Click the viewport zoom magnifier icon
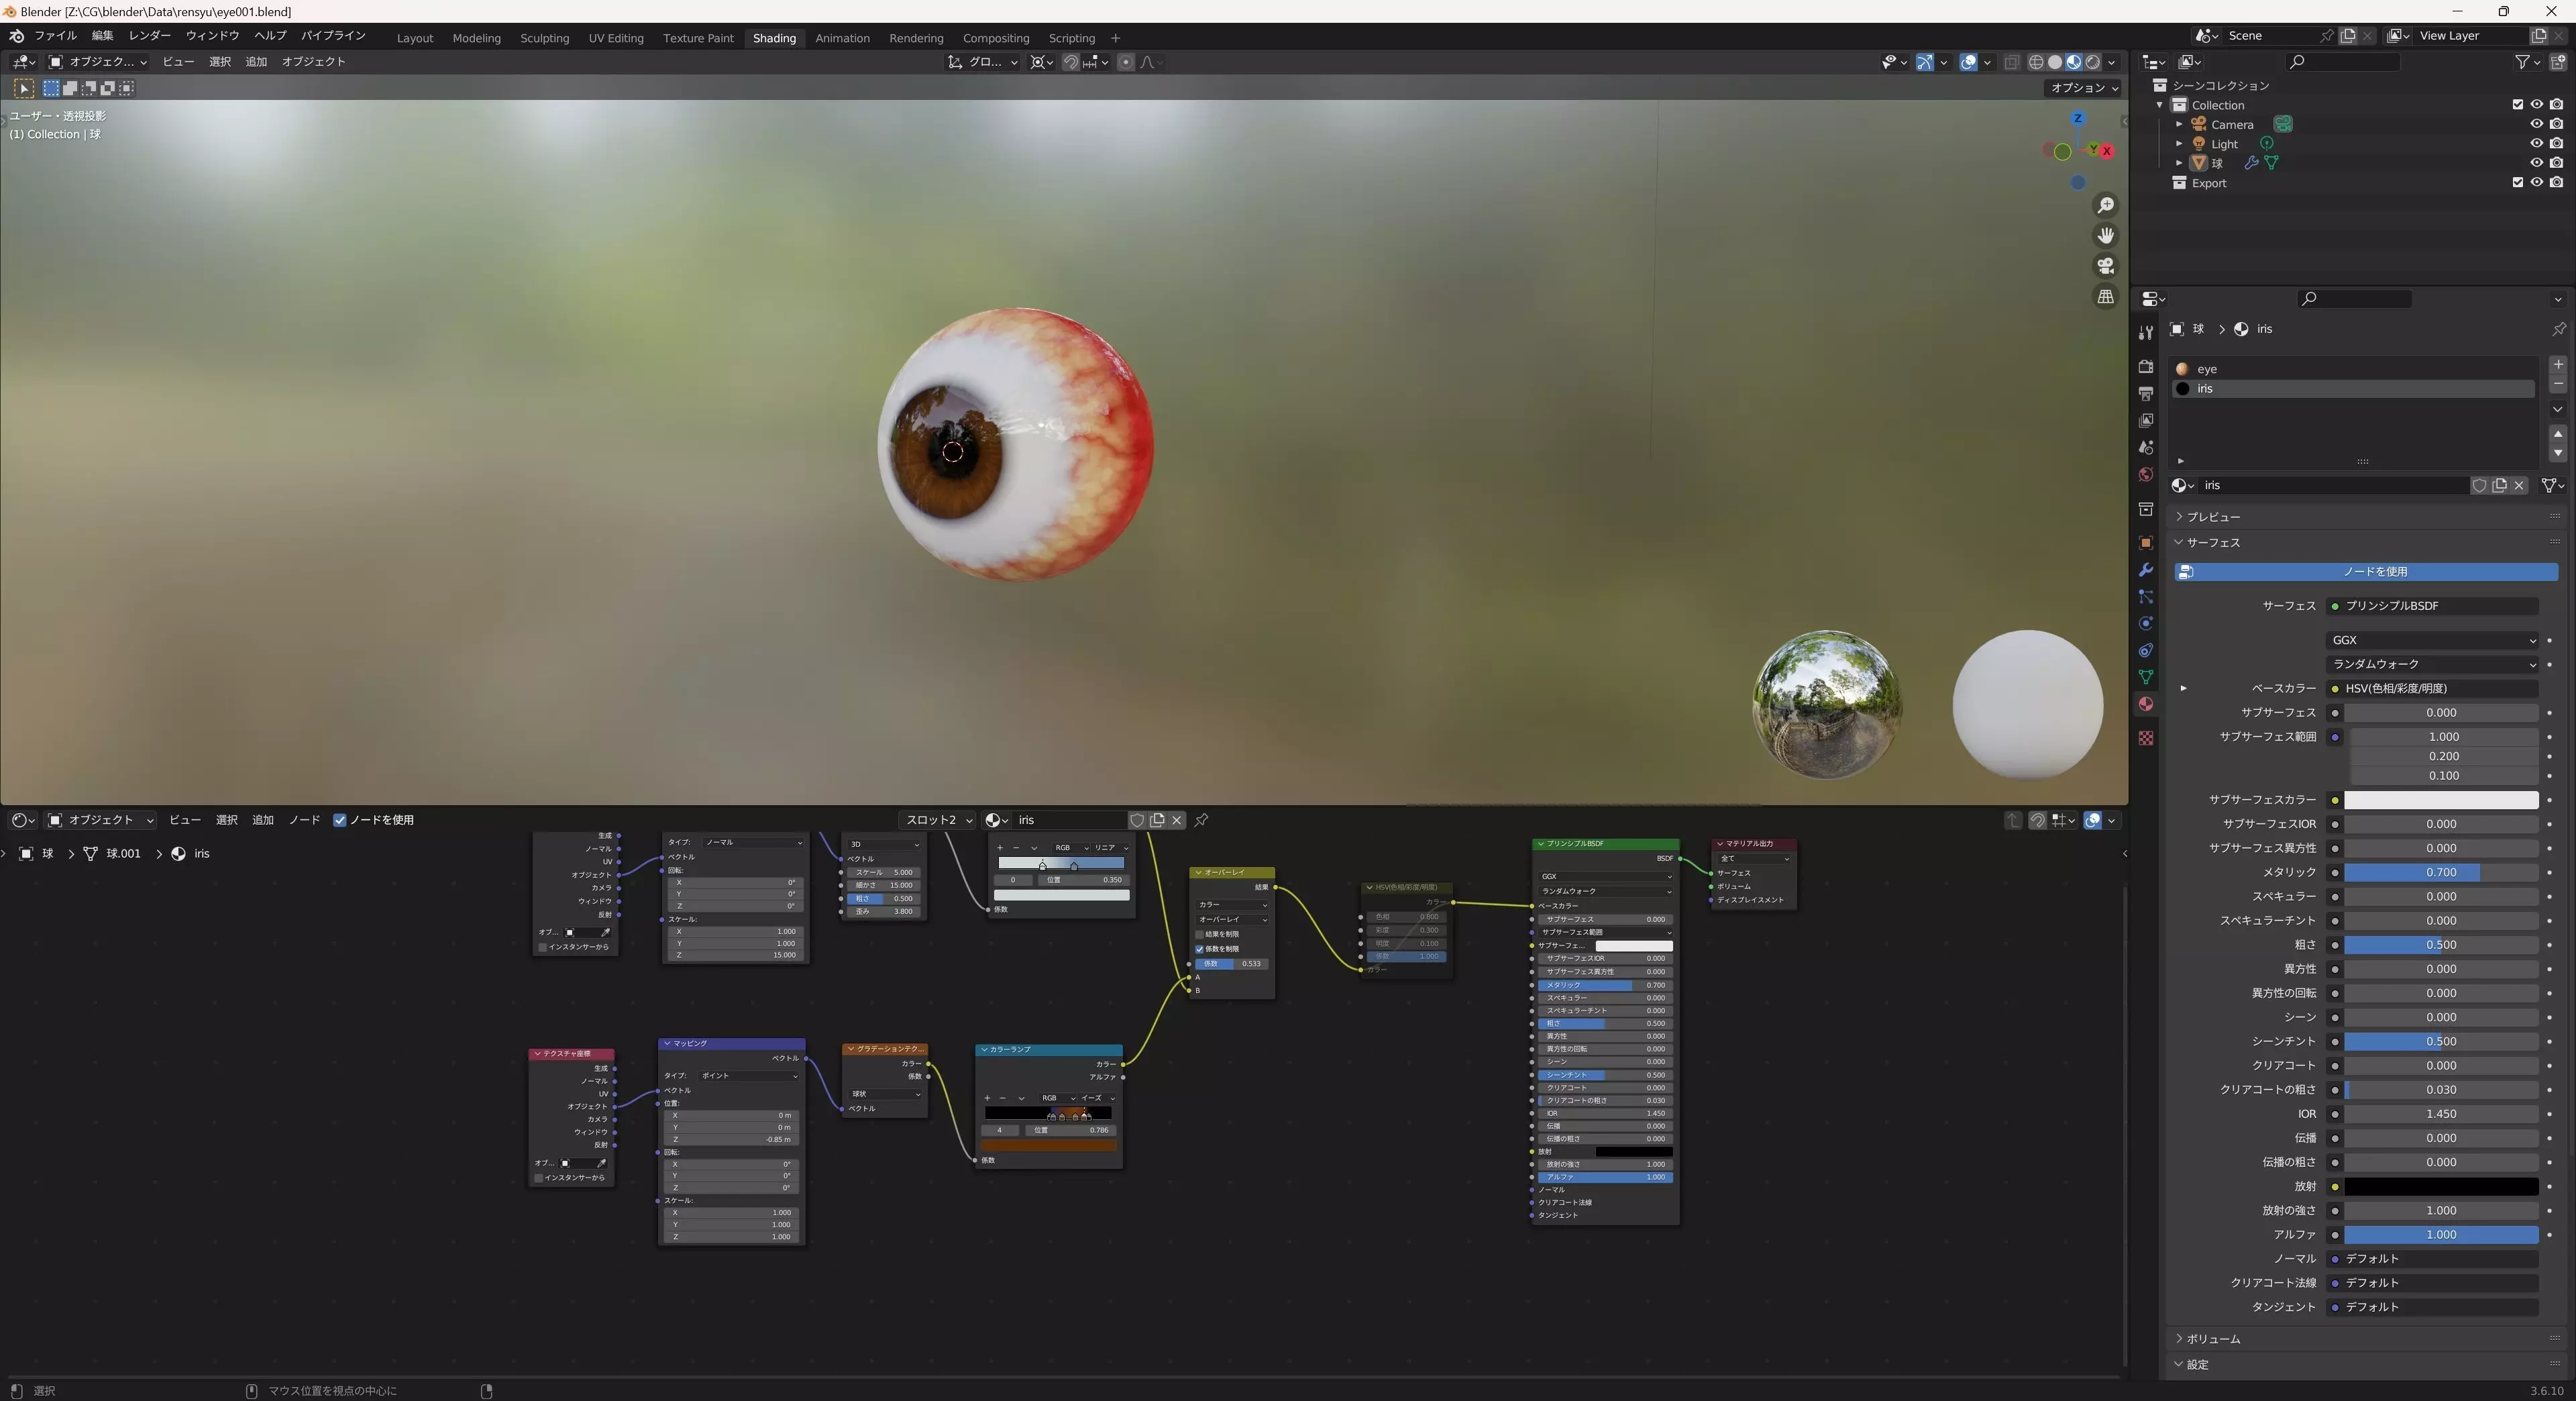 click(2106, 205)
